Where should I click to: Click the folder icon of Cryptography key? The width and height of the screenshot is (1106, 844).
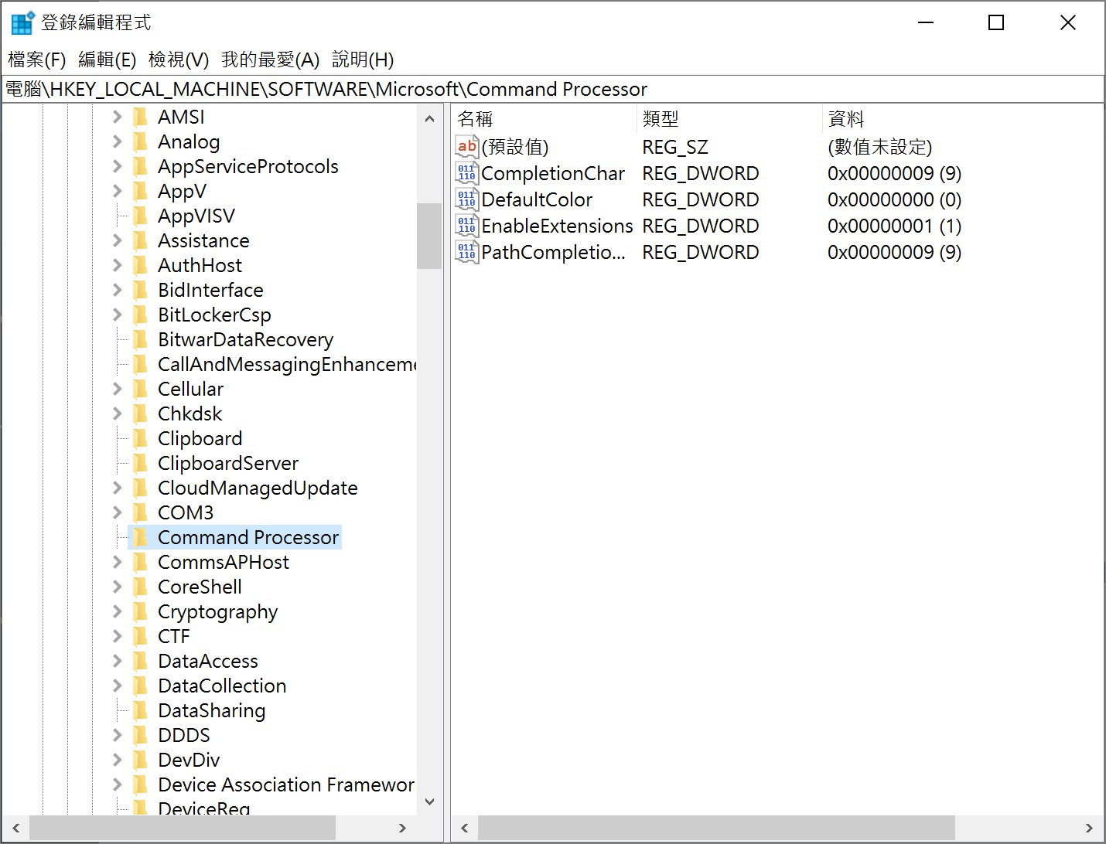click(140, 611)
